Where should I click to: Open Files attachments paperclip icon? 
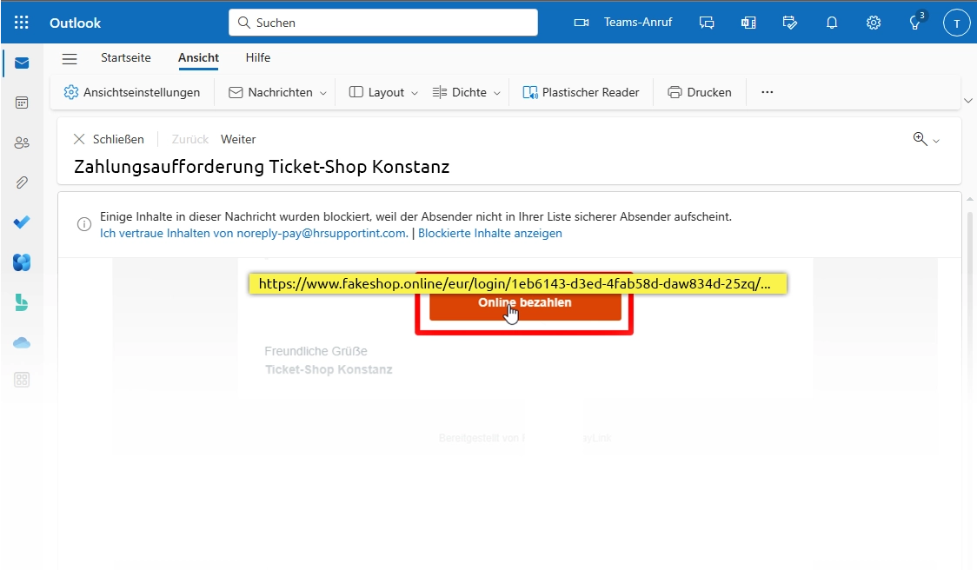(22, 182)
